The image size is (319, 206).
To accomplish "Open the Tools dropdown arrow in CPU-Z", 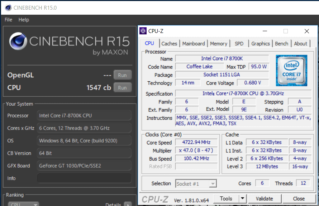I will (x=242, y=198).
